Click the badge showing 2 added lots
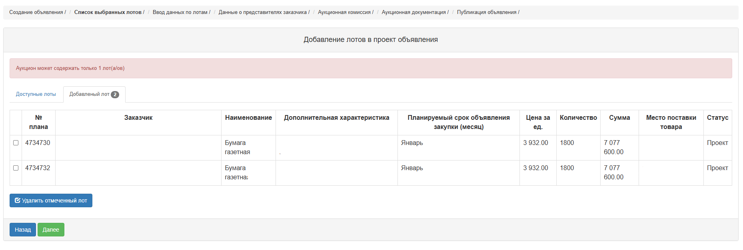743x250 pixels. (x=115, y=95)
